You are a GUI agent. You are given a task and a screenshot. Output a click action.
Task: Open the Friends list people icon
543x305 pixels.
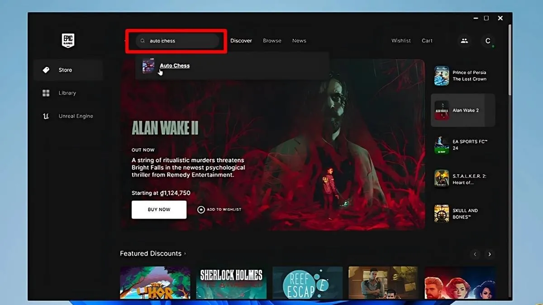(464, 41)
